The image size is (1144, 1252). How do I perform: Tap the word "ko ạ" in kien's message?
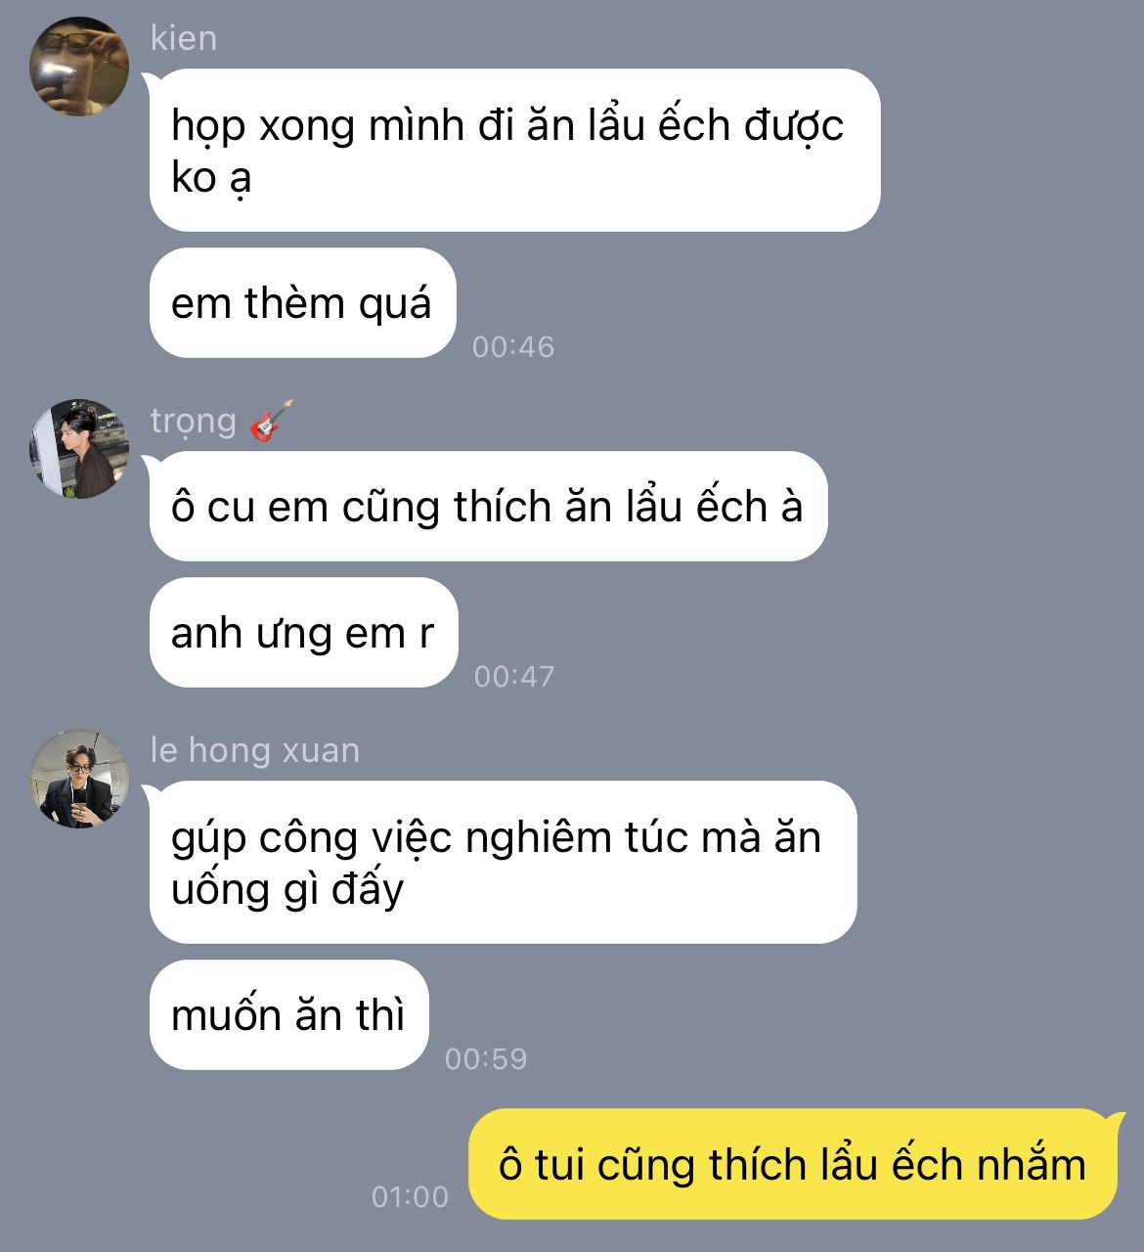click(211, 179)
